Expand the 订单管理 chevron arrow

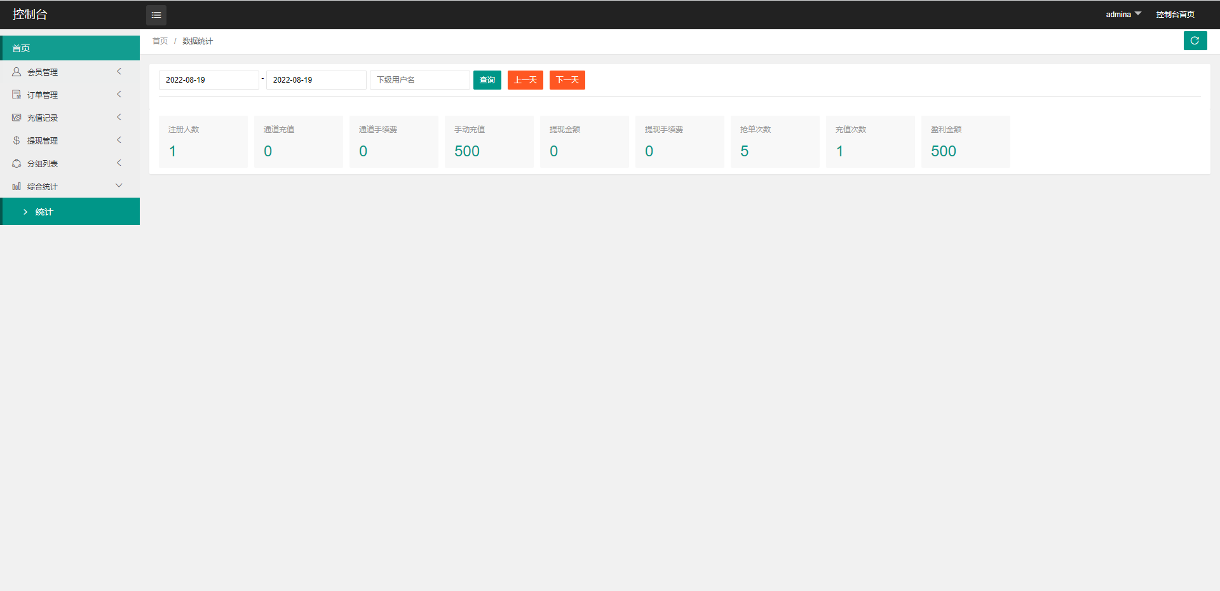point(119,95)
